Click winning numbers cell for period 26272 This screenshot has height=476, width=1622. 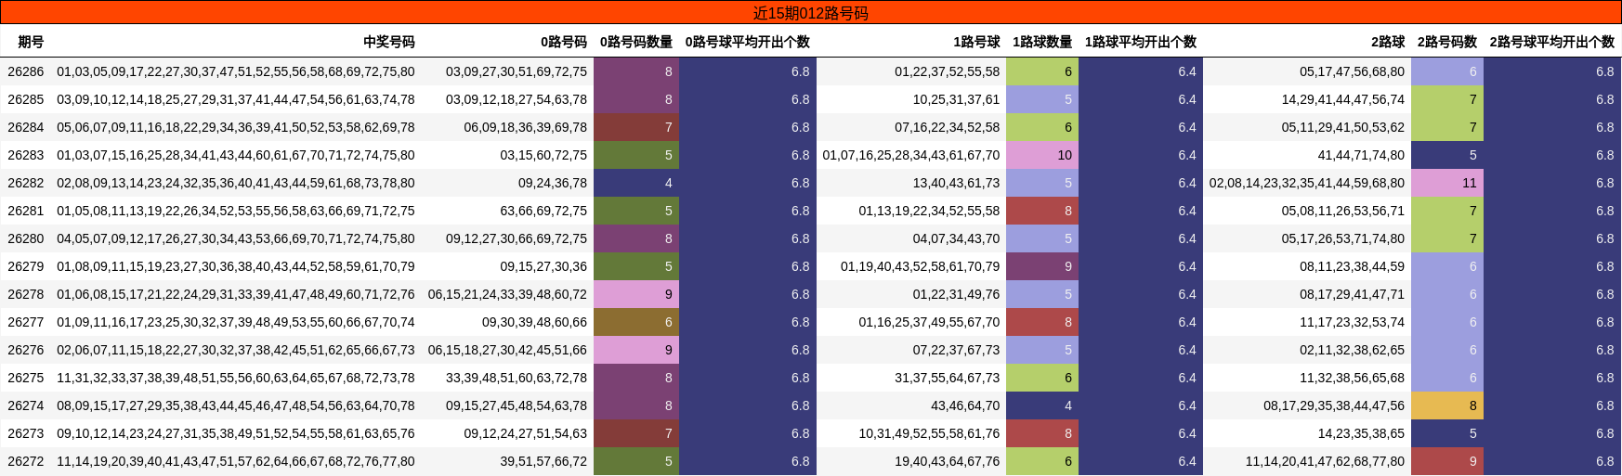(236, 461)
